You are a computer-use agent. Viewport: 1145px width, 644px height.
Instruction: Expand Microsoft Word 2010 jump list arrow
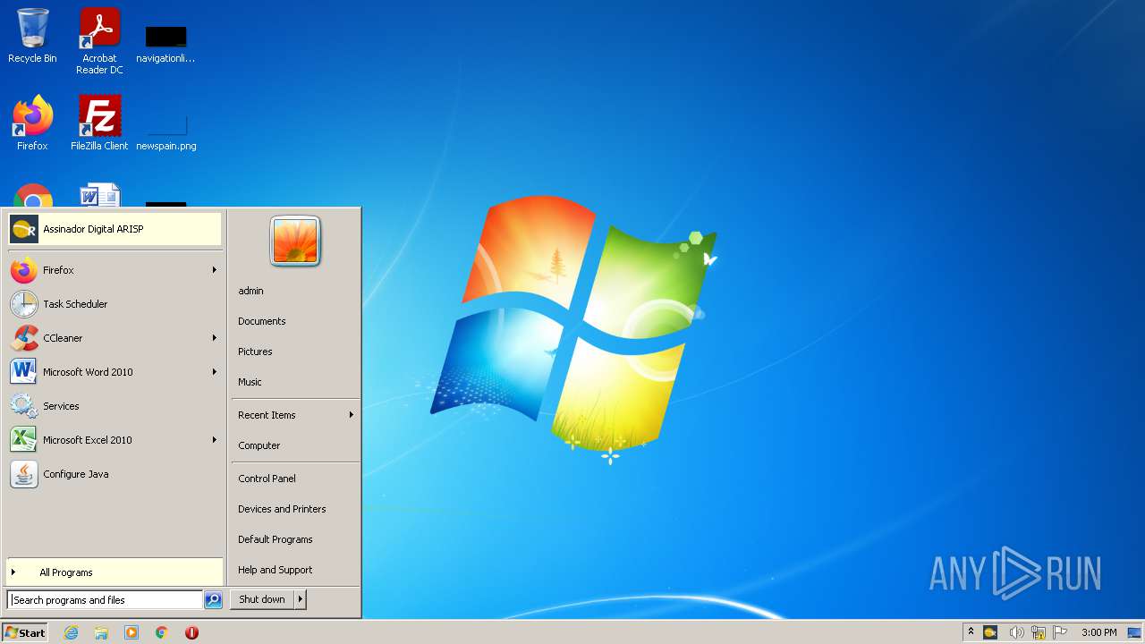(215, 372)
